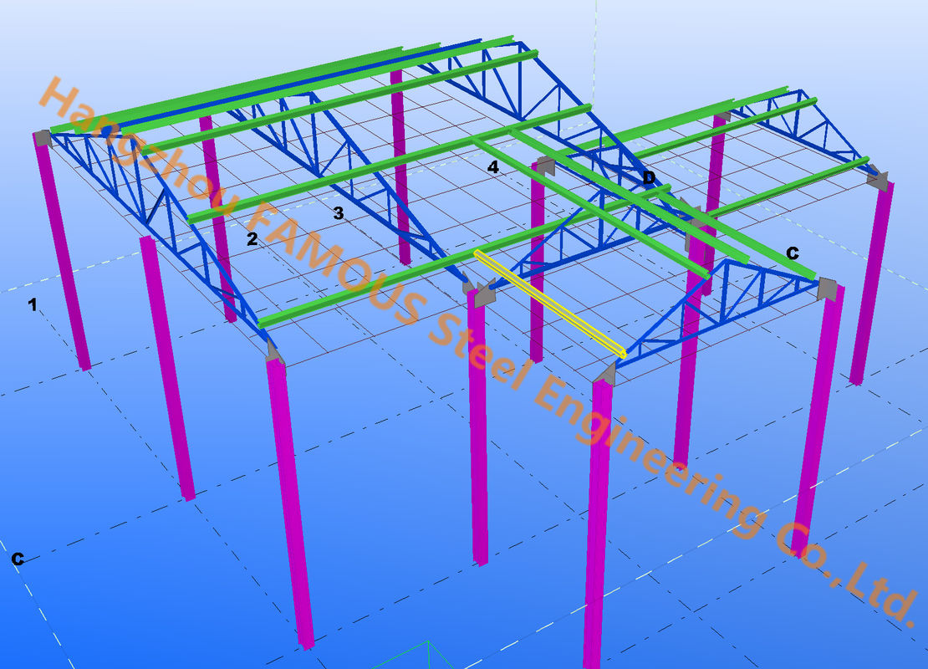The image size is (928, 669).
Task: Select gridline label 3 on the roof
Action: tap(338, 213)
